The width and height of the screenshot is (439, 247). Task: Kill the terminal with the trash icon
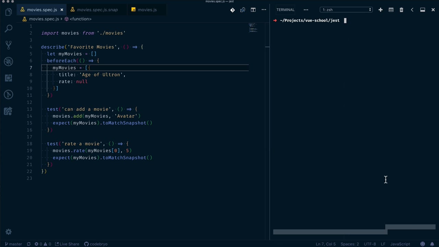[x=401, y=10]
